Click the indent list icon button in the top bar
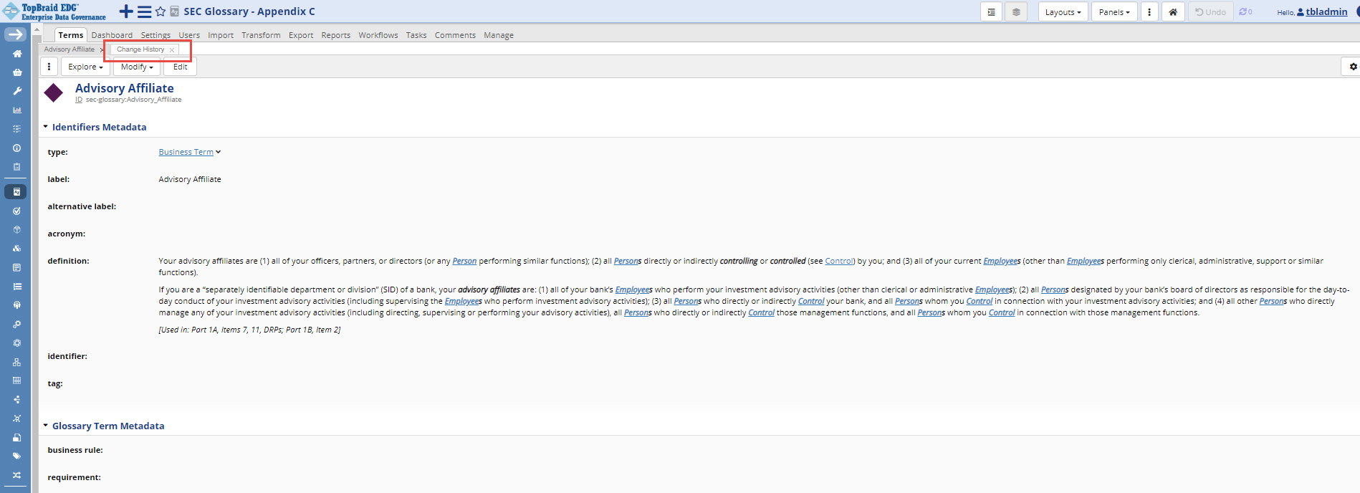 click(x=991, y=12)
